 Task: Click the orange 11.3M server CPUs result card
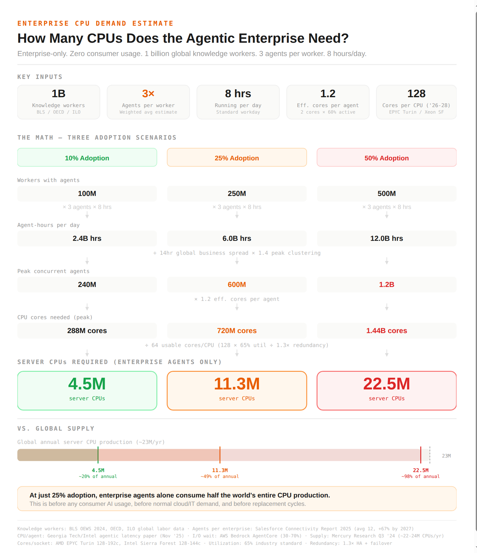point(237,391)
